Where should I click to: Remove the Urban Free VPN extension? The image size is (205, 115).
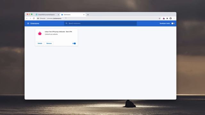coord(49,43)
